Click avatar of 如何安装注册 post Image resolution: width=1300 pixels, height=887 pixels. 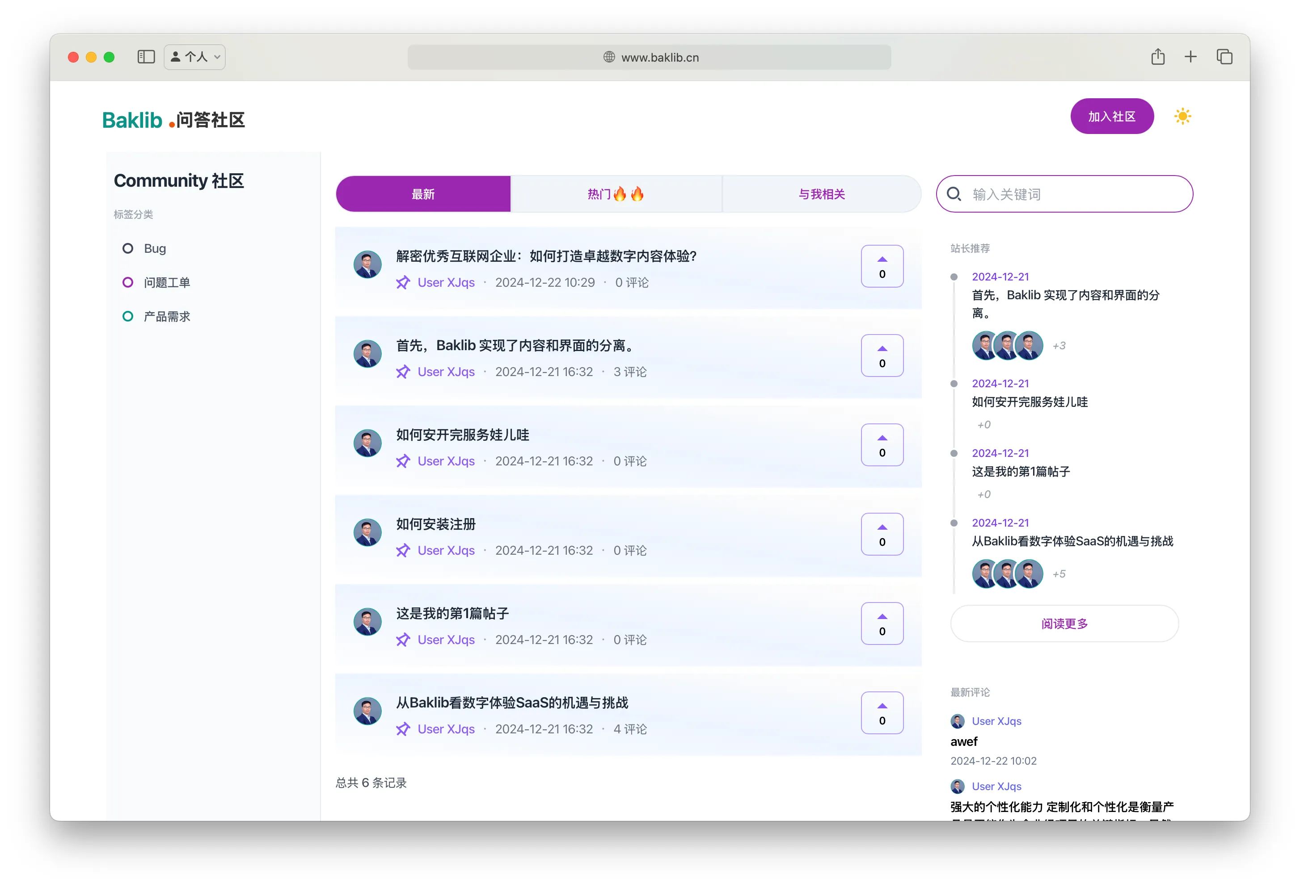pyautogui.click(x=367, y=532)
